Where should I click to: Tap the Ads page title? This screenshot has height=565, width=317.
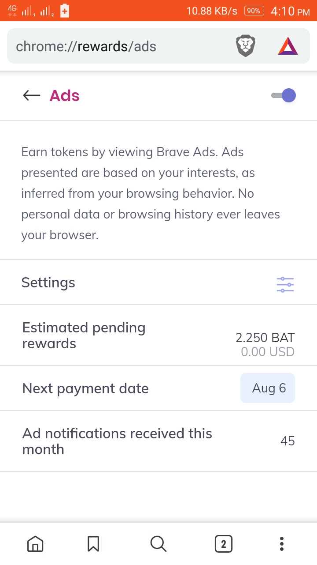click(x=64, y=95)
